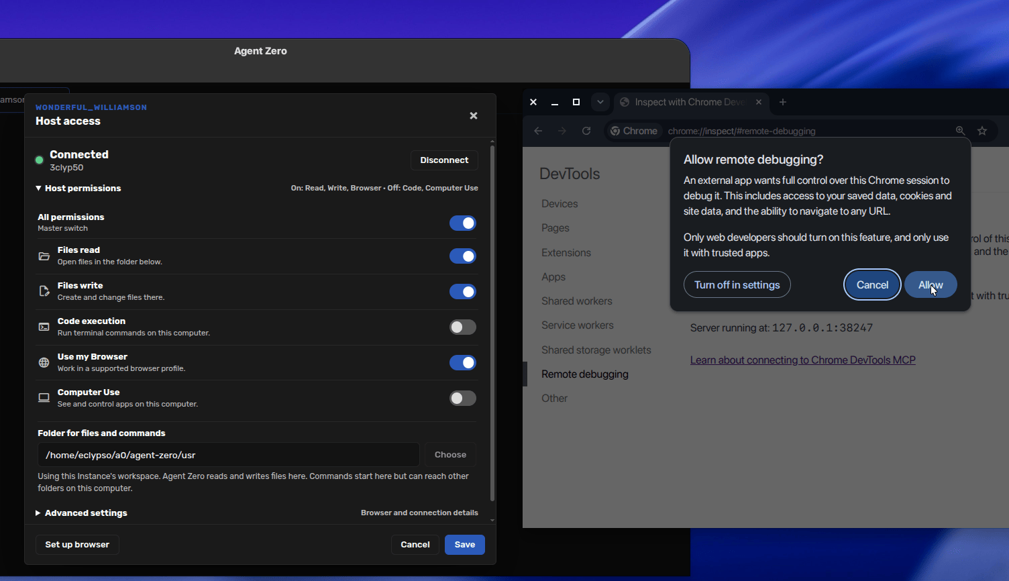1009x581 pixels.
Task: Open Shared workers in DevTools sidebar
Action: tap(577, 301)
